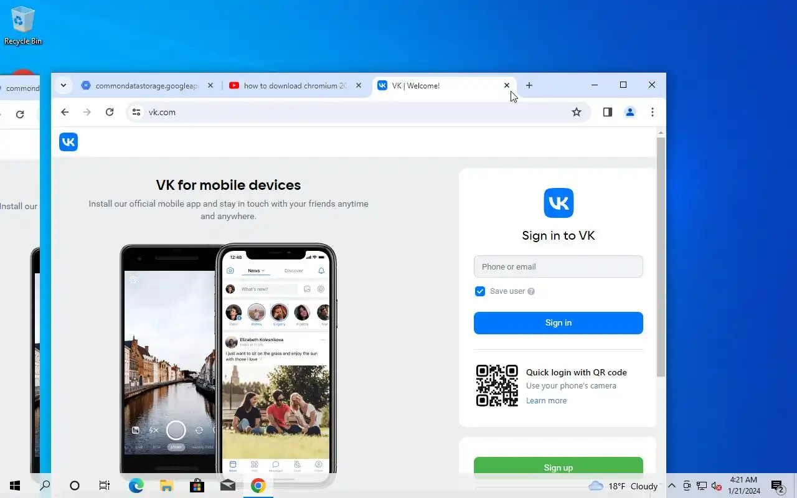Screen dimensions: 797x498
Task: Focus the Phone or email field
Action: (x=559, y=266)
